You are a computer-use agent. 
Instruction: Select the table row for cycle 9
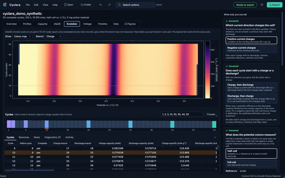pyautogui.click(x=111, y=148)
